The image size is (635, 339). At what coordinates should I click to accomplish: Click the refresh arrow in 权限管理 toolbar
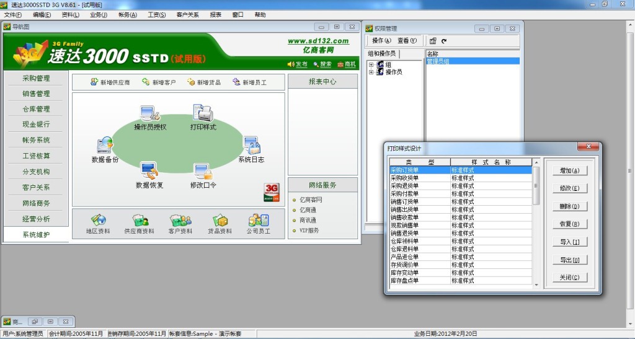[x=444, y=41]
